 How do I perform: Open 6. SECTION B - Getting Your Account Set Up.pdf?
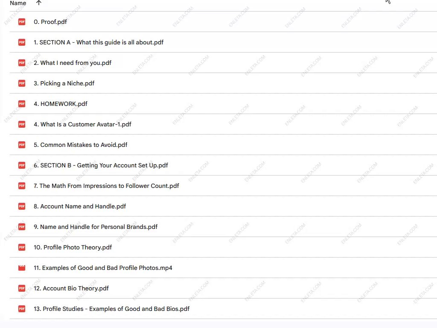(x=101, y=165)
